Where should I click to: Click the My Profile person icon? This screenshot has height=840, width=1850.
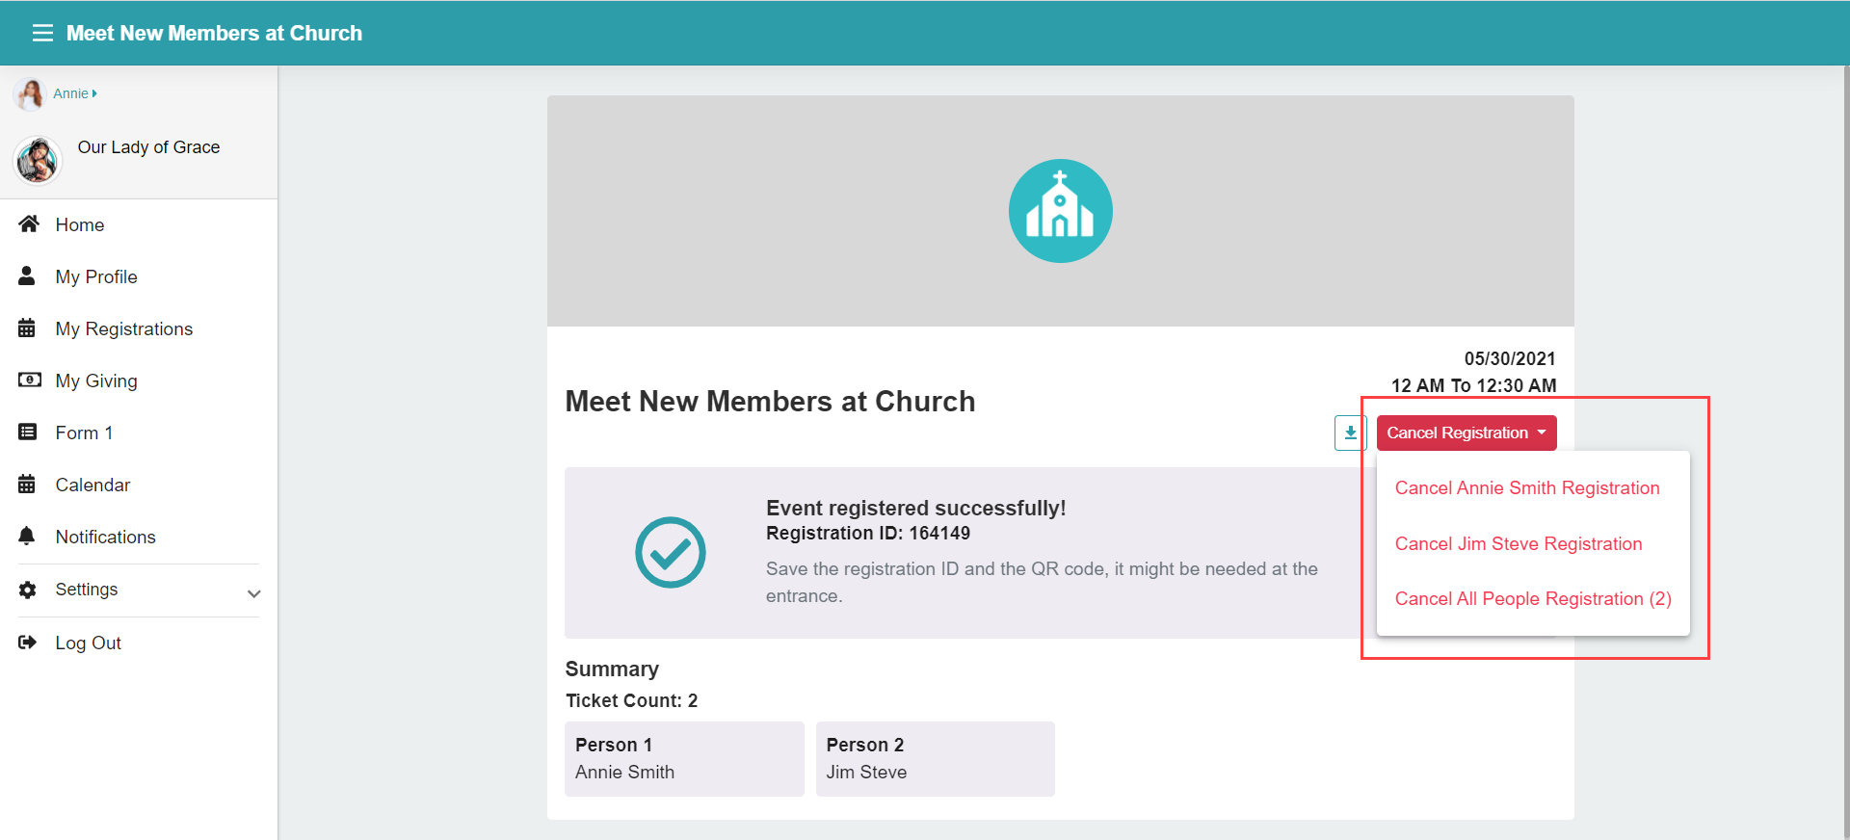click(27, 276)
